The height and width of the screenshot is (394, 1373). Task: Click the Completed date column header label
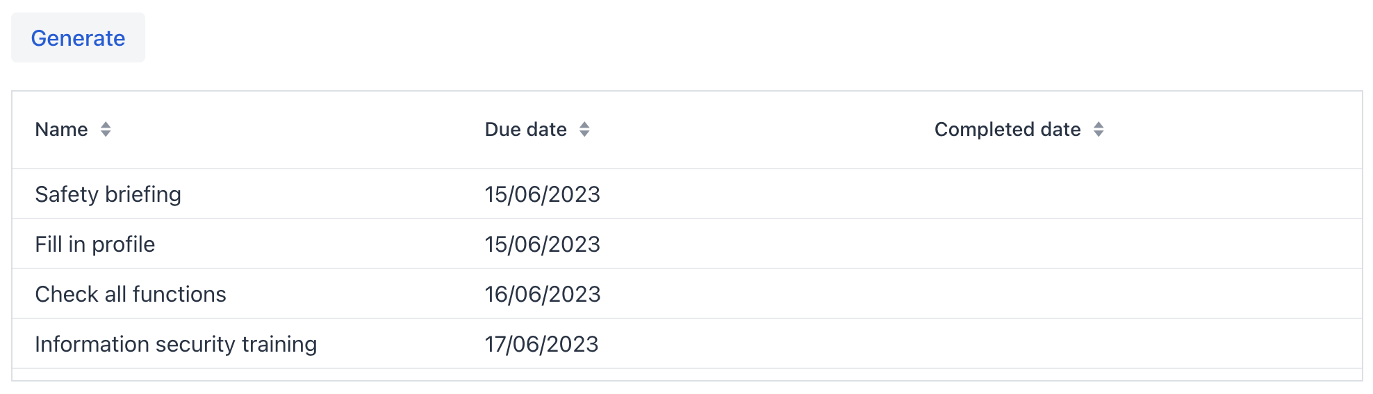[x=1007, y=130]
